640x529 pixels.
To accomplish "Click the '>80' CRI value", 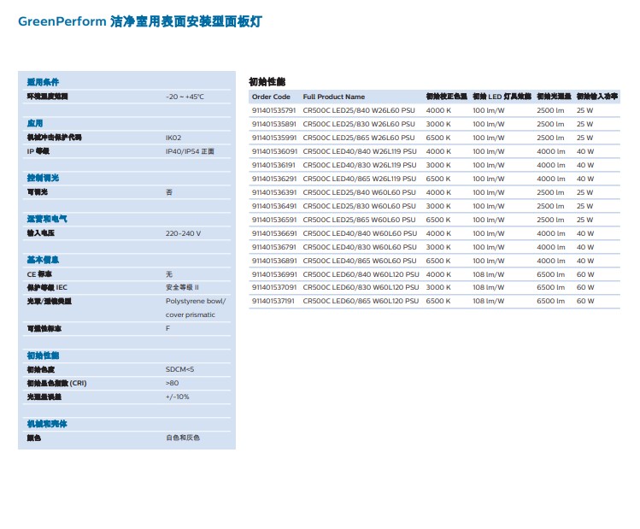I will (173, 383).
